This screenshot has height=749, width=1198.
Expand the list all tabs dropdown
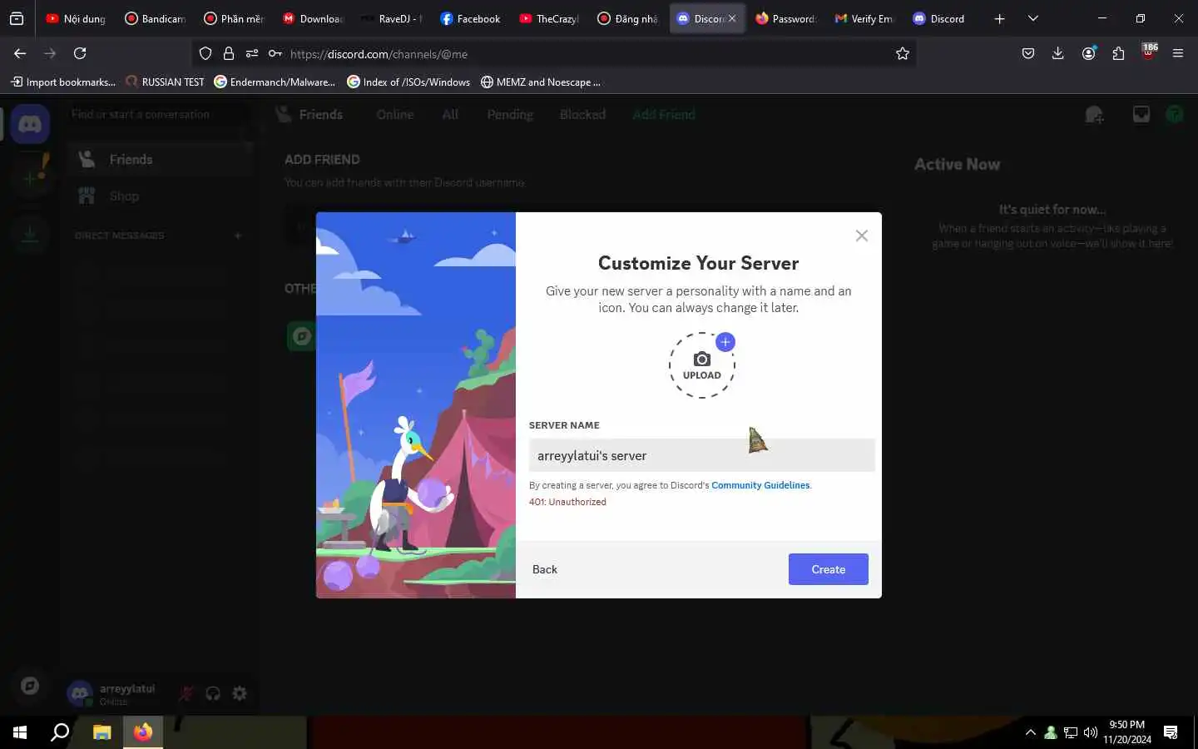click(x=1033, y=18)
